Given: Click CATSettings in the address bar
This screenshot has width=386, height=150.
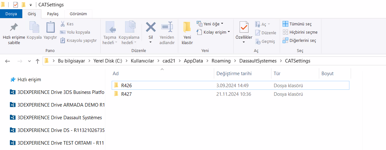Looking at the screenshot, I should point(298,61).
